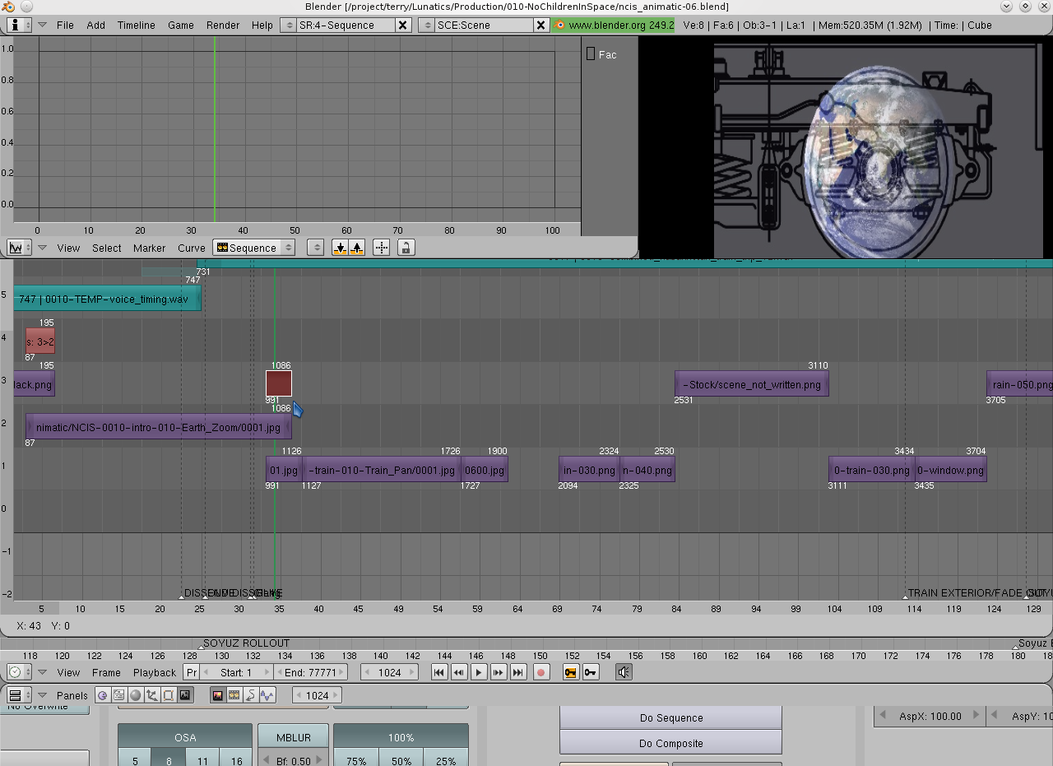Jump to the end frame

518,672
